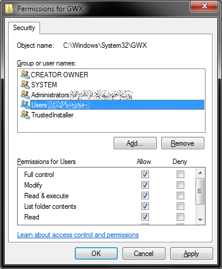Viewport: 222px width, 269px height.
Task: Click the Cancel button
Action: coord(144,253)
